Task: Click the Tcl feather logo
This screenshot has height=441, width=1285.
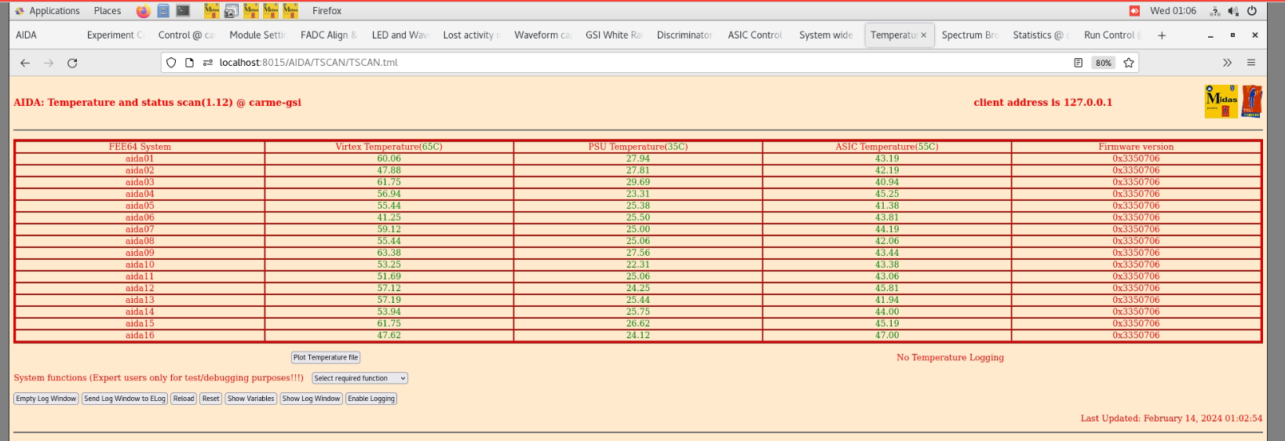Action: [x=1252, y=101]
